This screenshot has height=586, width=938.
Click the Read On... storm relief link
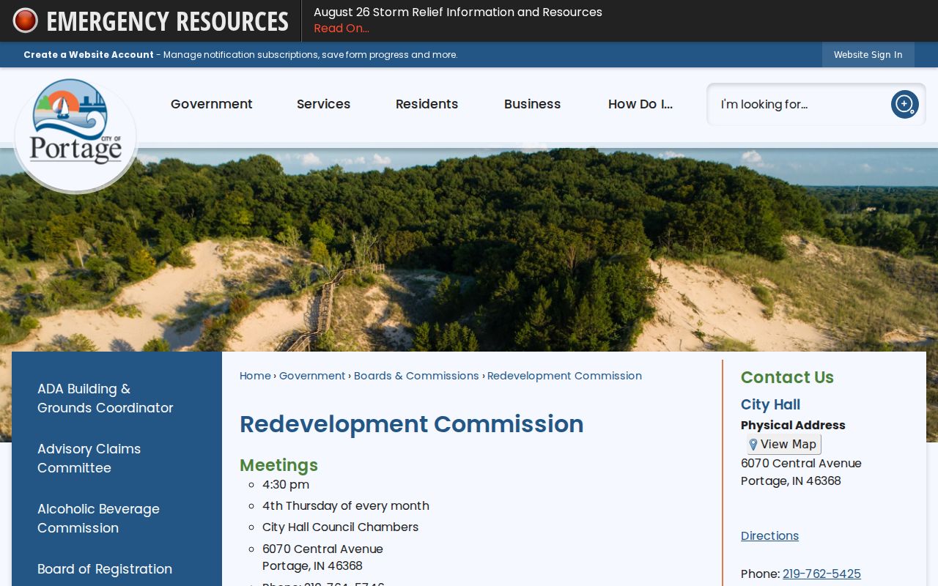(x=341, y=29)
